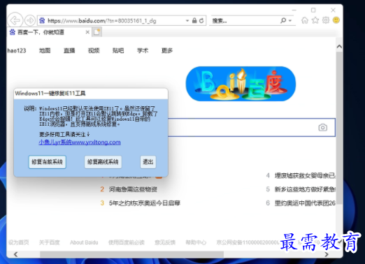
Task: Click the Baidu Olympic doodle logo
Action: click(241, 84)
